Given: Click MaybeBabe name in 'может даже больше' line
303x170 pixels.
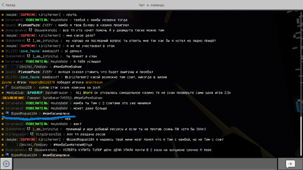Looking at the screenshot, I should (59, 109).
